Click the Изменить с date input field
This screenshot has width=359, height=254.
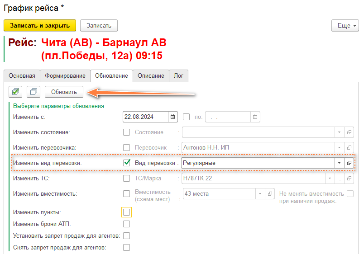pos(145,117)
